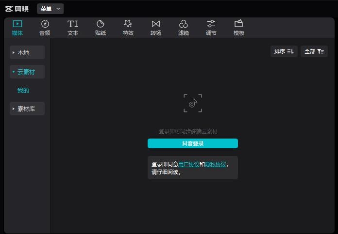Viewport: 338px width, 234px height.
Task: Click the 抖音登录 login button
Action: click(193, 143)
